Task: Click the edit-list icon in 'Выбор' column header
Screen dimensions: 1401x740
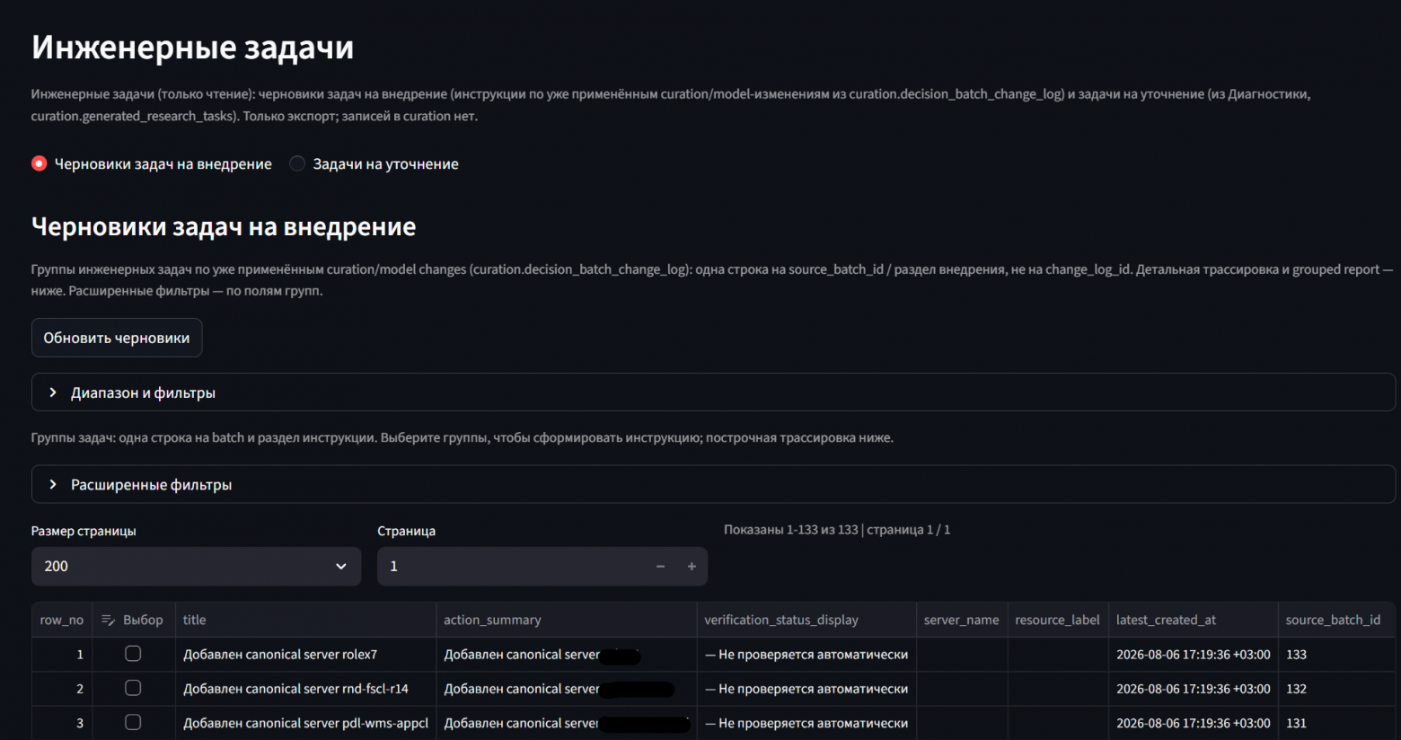Action: (x=109, y=620)
